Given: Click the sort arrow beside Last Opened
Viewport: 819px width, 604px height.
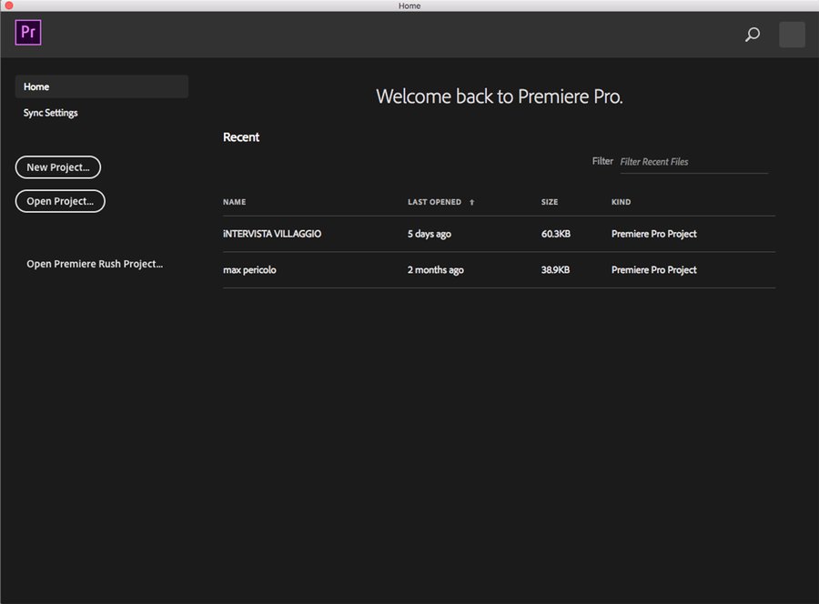Looking at the screenshot, I should (x=471, y=202).
